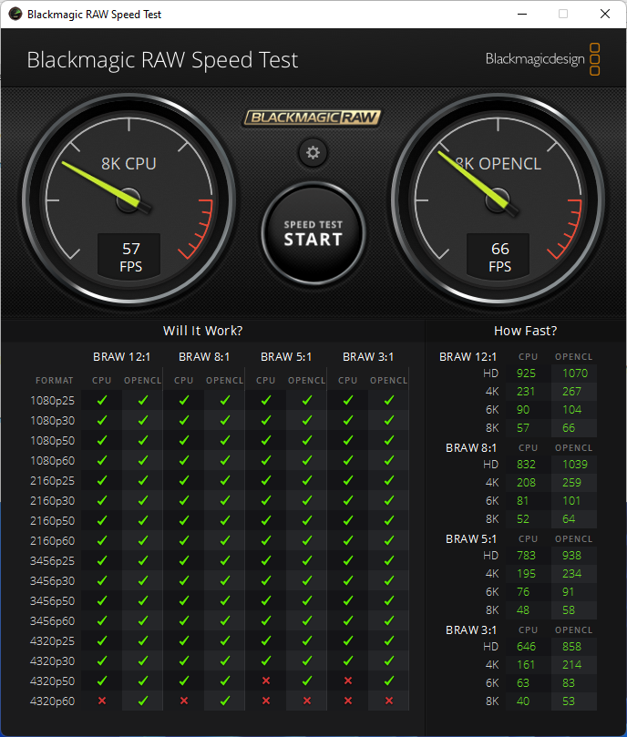
Task: Click red X for 4320p60 BRAW 3:1 OPENCL
Action: click(389, 701)
